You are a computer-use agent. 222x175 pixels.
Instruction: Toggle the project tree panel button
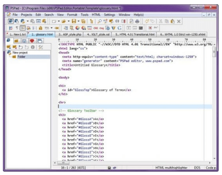pos(11,21)
